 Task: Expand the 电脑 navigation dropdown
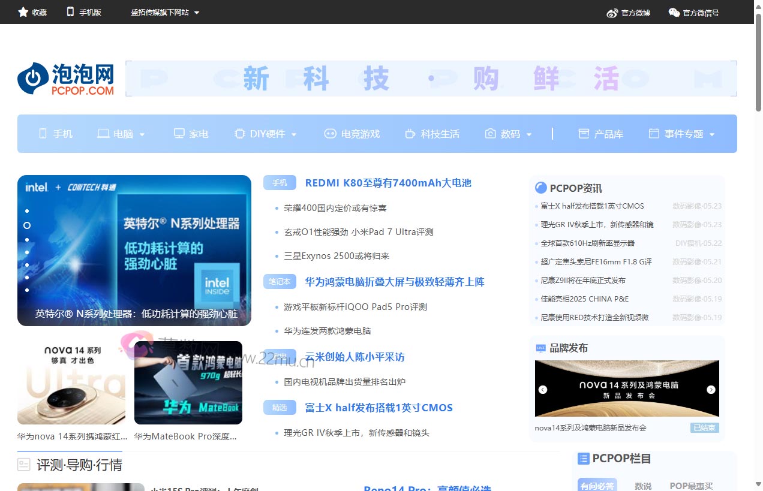pos(143,134)
